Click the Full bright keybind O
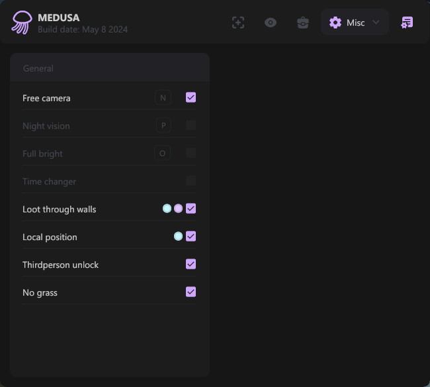Screen dimensions: 430x387 click(x=162, y=153)
